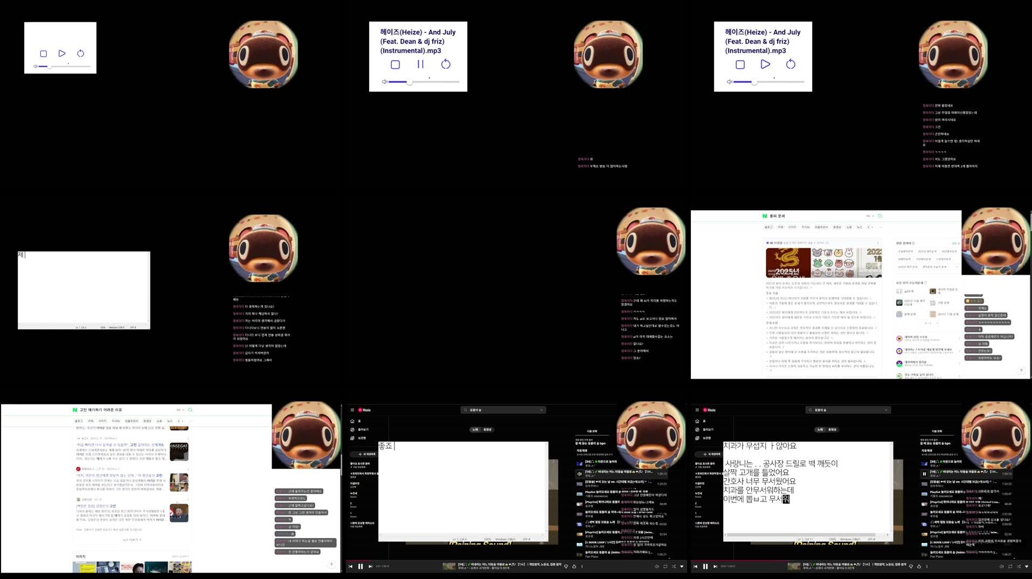
Task: Mute audio with the speaker icon in the player bar
Action: (x=656, y=567)
